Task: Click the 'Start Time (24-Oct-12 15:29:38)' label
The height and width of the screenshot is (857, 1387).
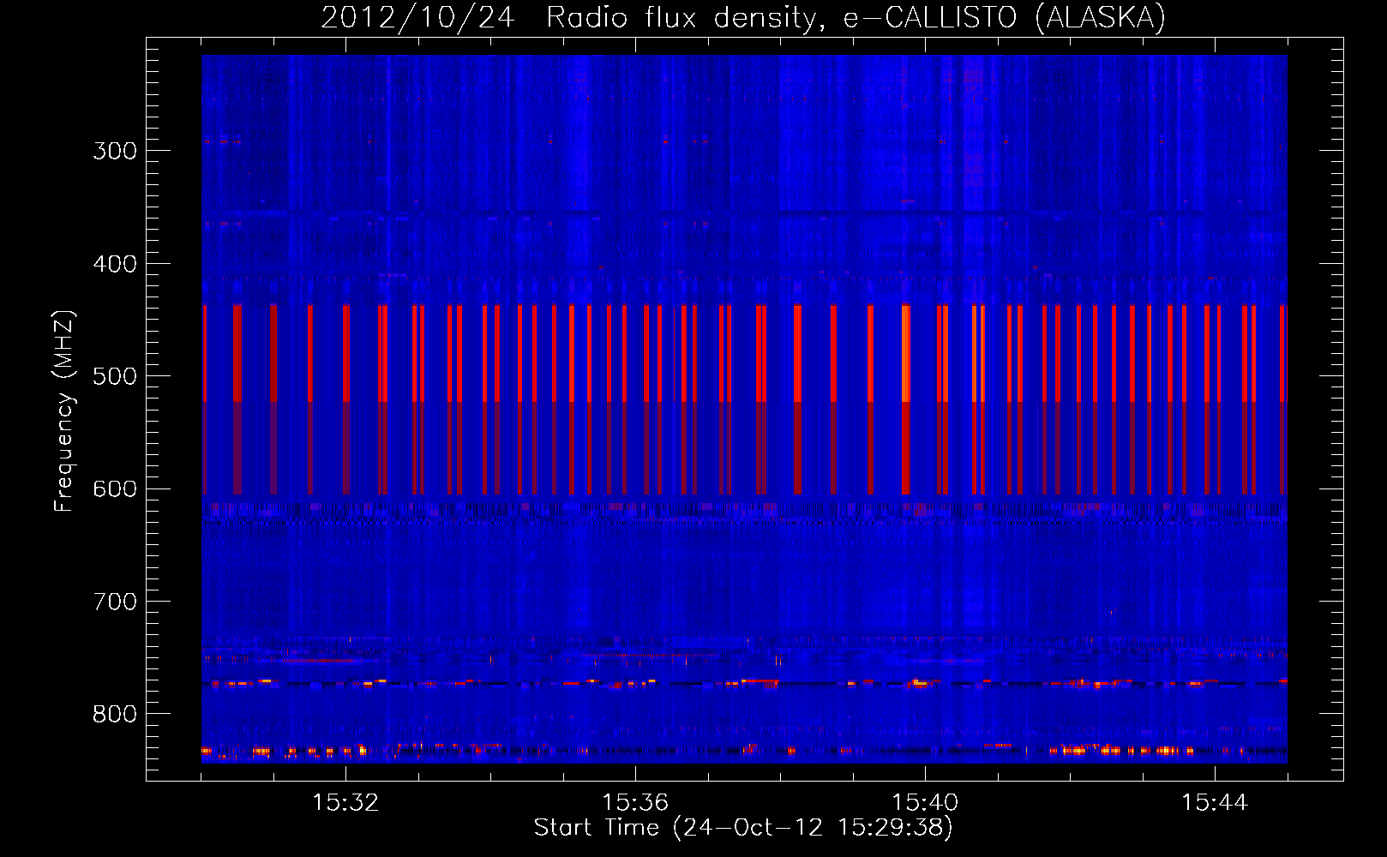Action: point(743,828)
